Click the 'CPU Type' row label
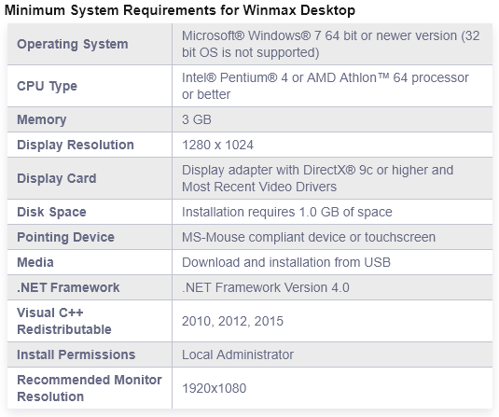 (x=47, y=86)
